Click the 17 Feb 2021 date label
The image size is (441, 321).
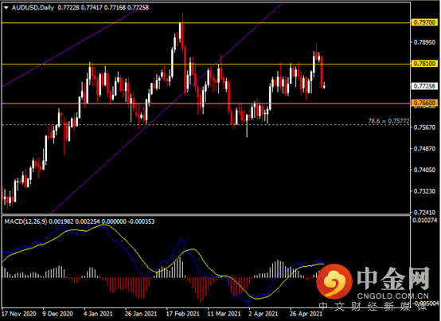[x=182, y=314]
